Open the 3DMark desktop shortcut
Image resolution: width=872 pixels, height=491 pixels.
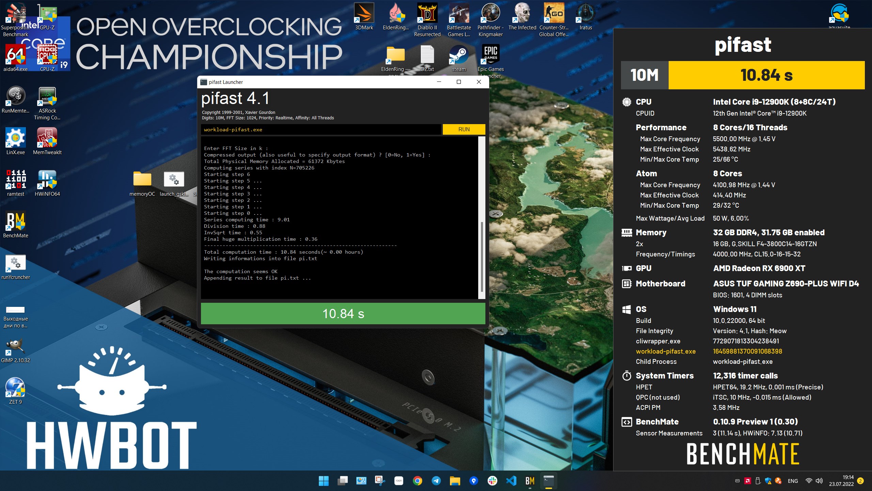[364, 16]
